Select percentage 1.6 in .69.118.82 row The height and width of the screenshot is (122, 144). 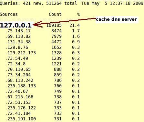76,37
